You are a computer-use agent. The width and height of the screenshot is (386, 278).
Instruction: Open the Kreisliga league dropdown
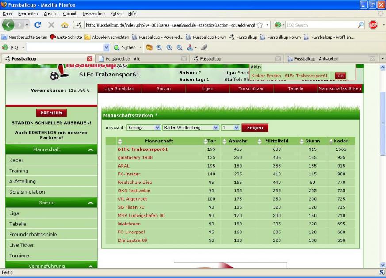click(143, 128)
